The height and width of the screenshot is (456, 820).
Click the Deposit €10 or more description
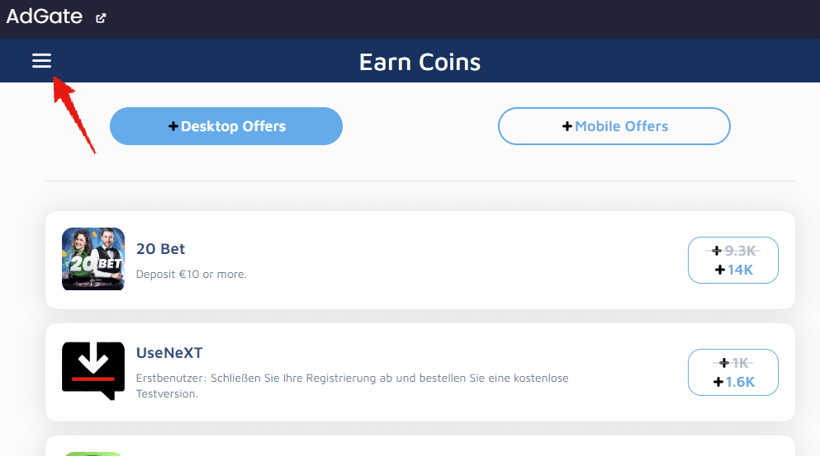click(x=191, y=274)
